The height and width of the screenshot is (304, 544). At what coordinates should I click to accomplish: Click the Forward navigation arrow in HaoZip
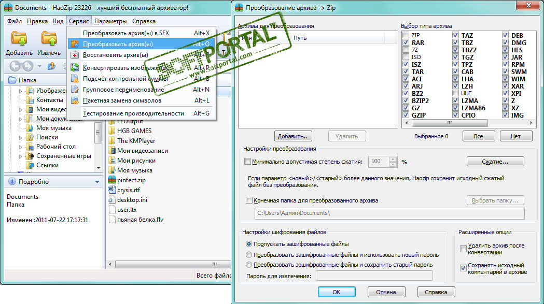(x=28, y=66)
